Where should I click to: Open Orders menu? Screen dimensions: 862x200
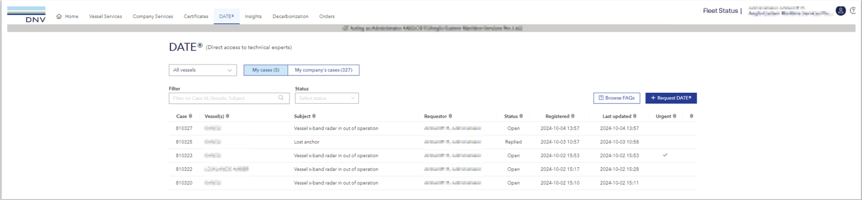coord(327,16)
